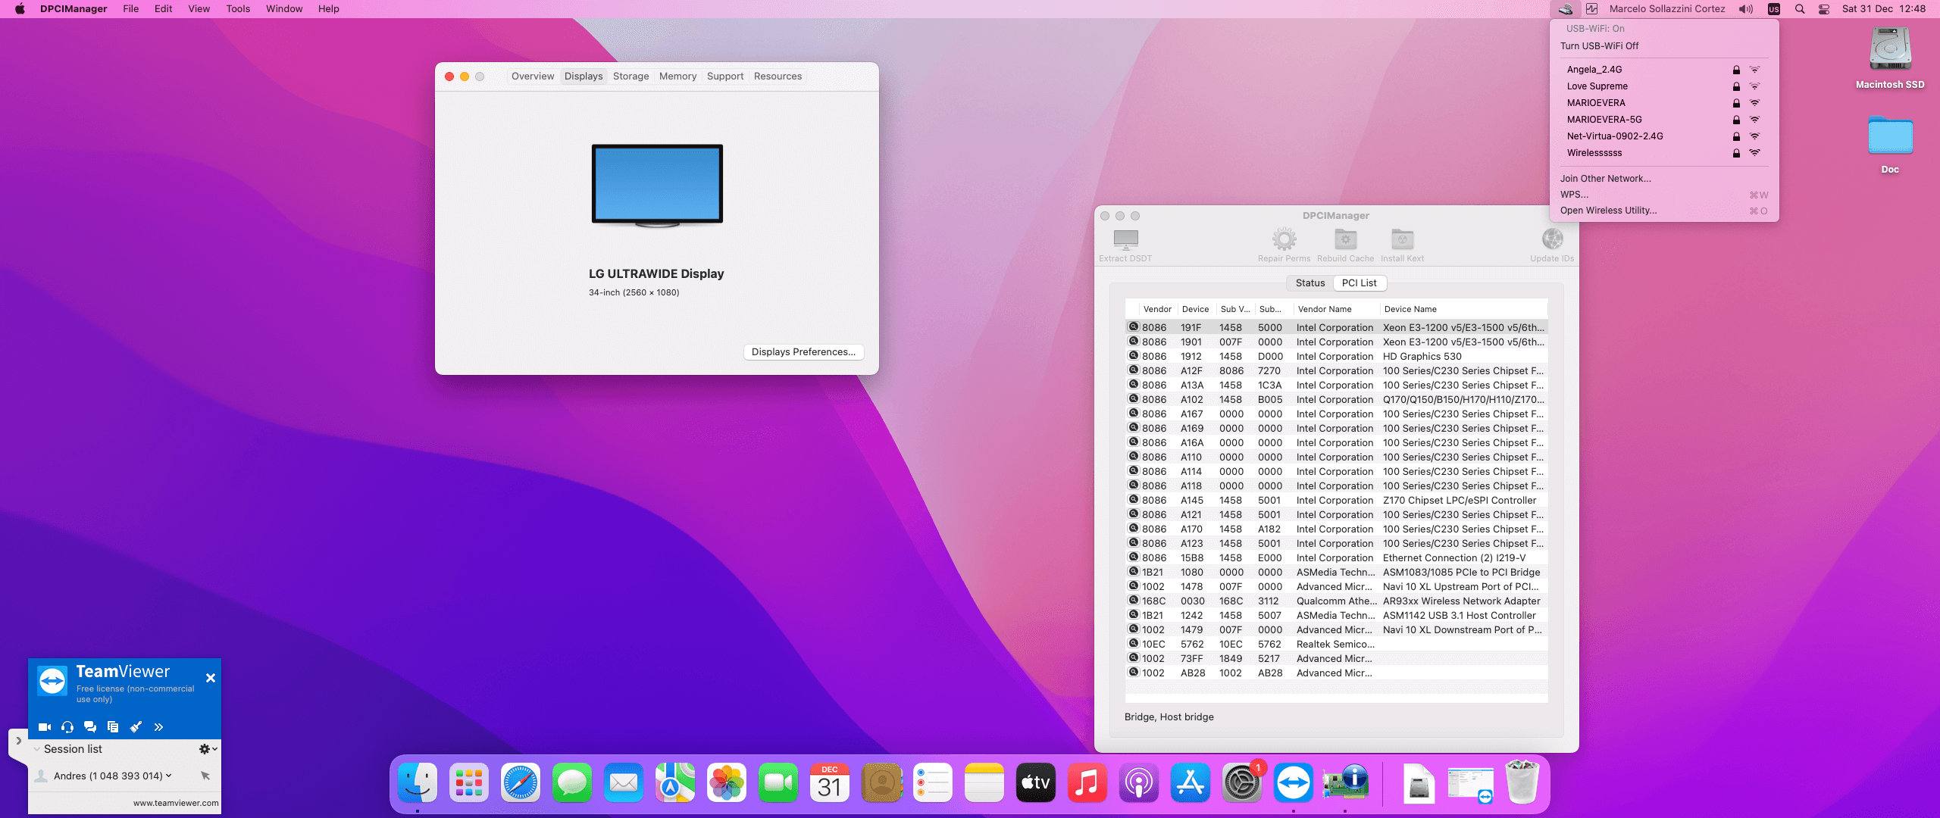Open the TeamViewer chat bubbles icon

coord(90,727)
